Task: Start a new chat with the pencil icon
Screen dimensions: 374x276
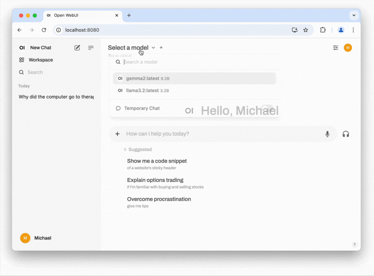Action: click(77, 48)
